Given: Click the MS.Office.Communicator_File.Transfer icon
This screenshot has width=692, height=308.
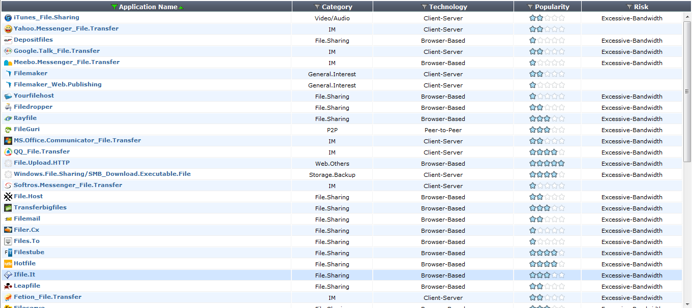Looking at the screenshot, I should point(8,141).
